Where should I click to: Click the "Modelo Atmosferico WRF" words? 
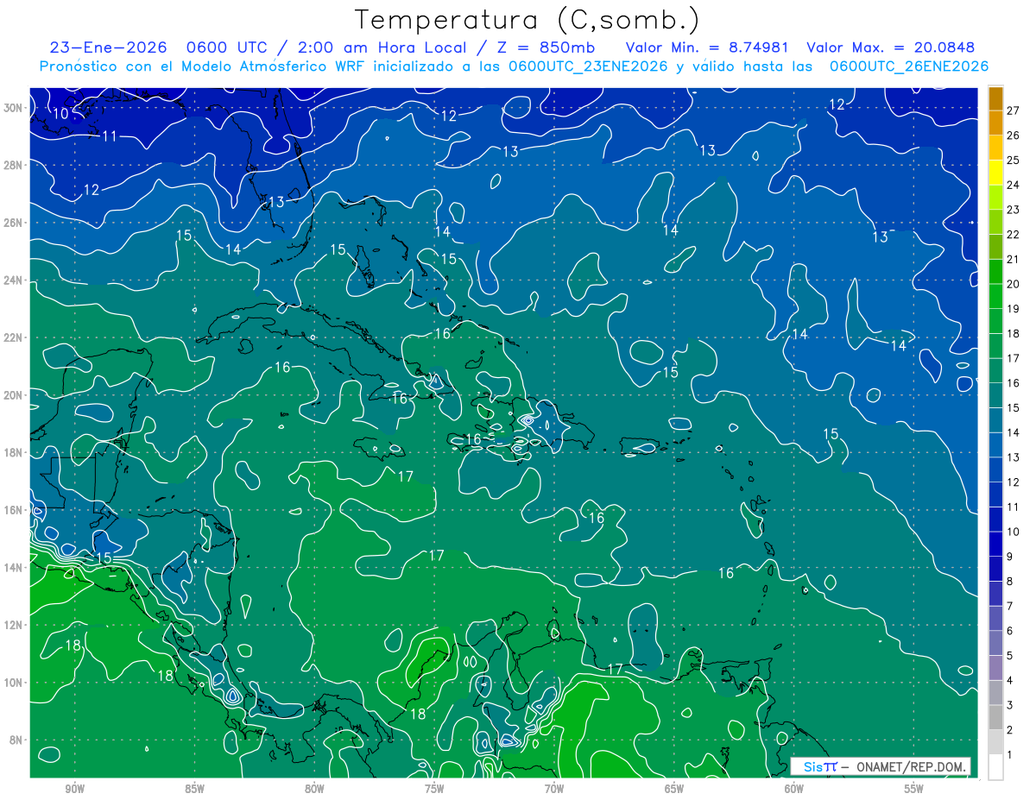click(272, 66)
